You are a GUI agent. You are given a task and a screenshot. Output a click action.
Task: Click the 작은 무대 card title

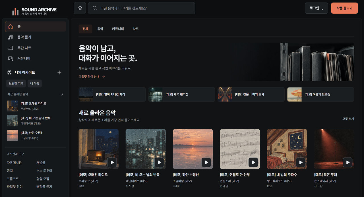[x=326, y=175]
